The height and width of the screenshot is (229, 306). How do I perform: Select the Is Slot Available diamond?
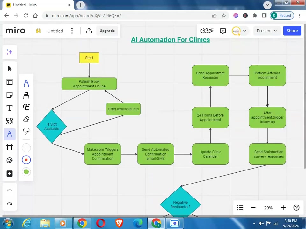tap(52, 126)
